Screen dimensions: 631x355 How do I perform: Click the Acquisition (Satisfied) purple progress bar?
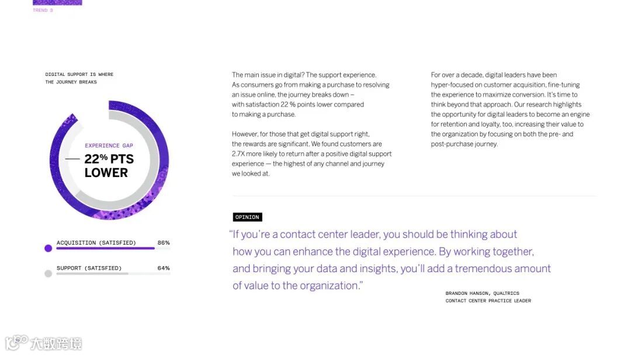(105, 248)
